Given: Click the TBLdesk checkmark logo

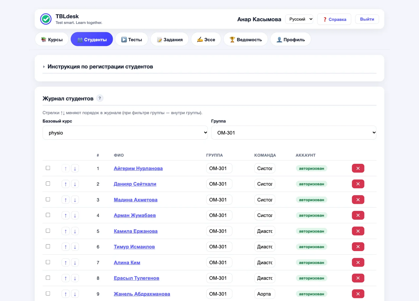Looking at the screenshot, I should 46,19.
